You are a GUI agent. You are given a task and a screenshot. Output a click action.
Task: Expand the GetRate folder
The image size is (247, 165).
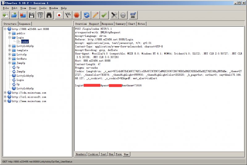10,59
